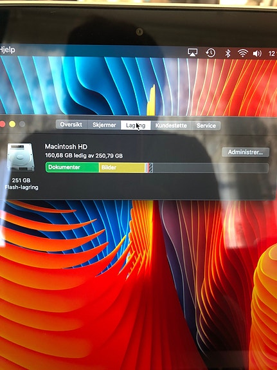
Task: Open the Kundestøtte tab
Action: click(x=171, y=125)
